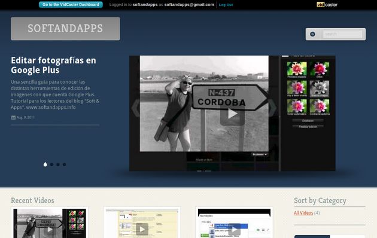377x238 pixels.
Task: Select the first carousel dot indicator
Action: point(45,164)
